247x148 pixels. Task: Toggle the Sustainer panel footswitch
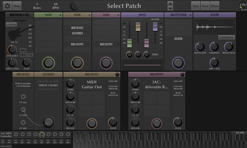(x=48, y=122)
